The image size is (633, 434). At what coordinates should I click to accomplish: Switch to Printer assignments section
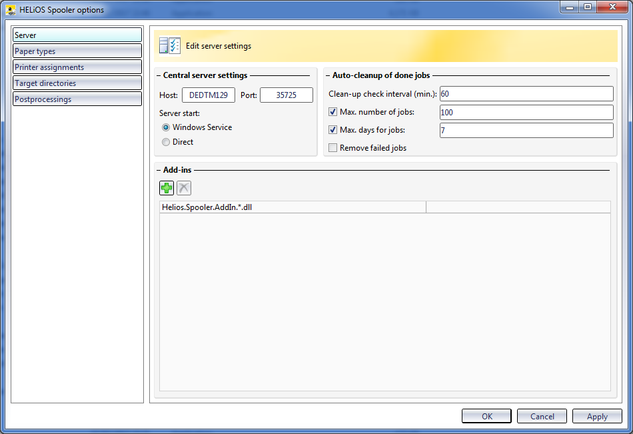77,67
